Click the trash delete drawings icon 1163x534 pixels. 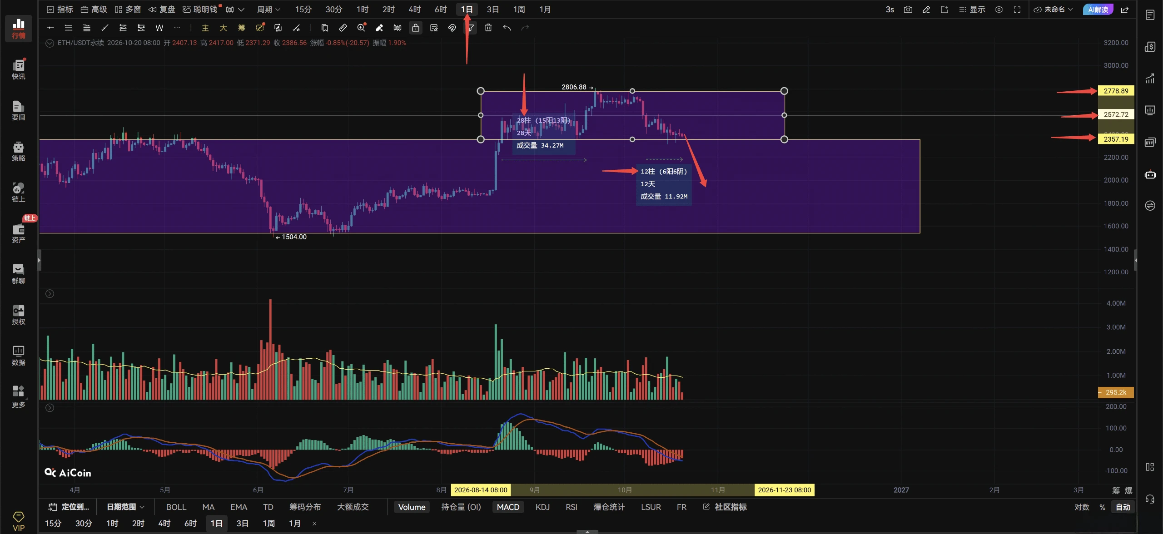coord(488,28)
